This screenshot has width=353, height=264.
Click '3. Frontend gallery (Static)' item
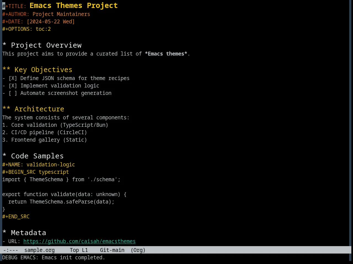[45, 140]
